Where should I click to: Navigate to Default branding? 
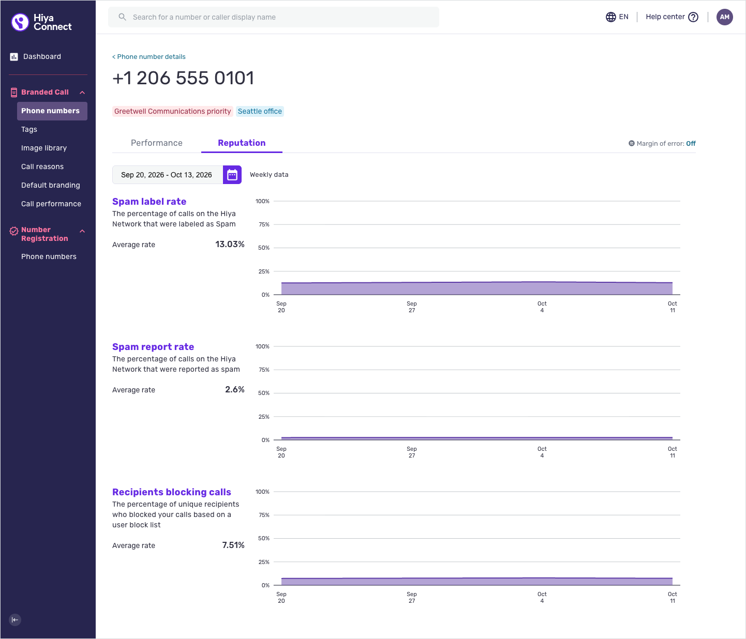51,186
